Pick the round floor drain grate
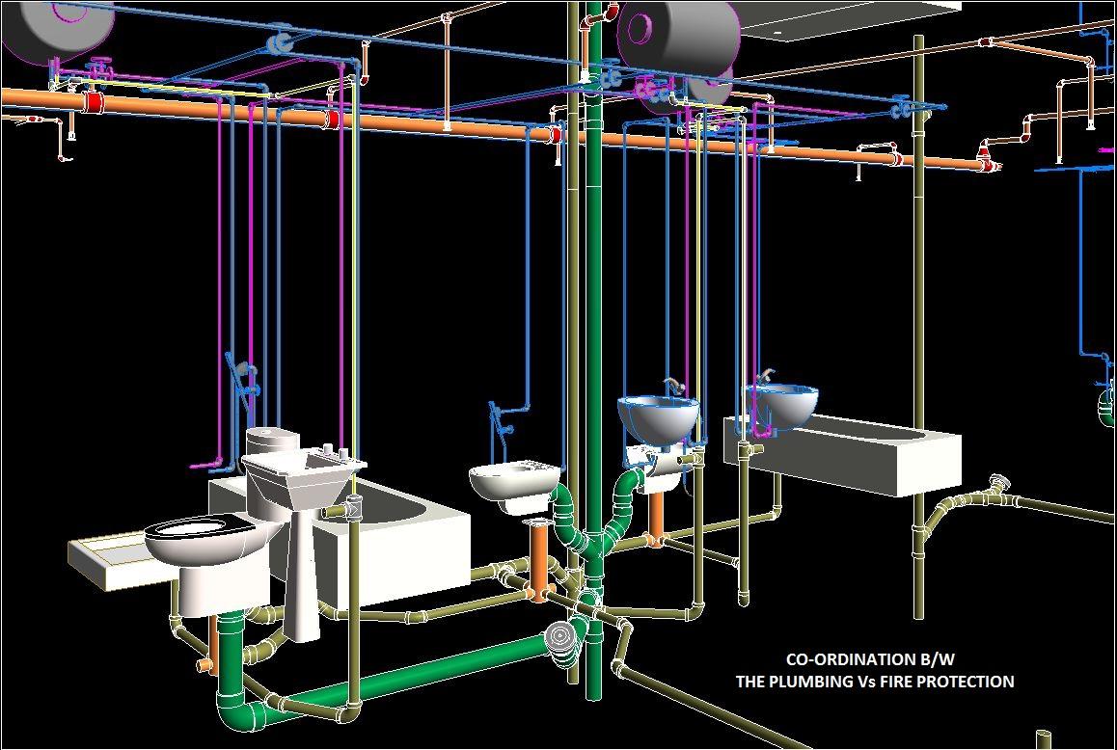Viewport: 1117px width, 750px height. (x=559, y=636)
